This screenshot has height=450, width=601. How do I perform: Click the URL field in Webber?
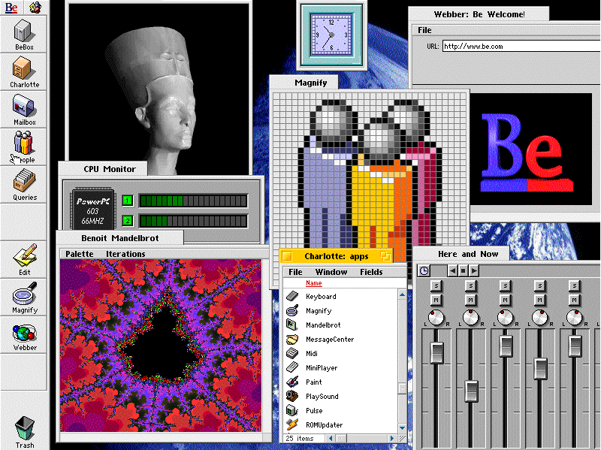pos(518,47)
